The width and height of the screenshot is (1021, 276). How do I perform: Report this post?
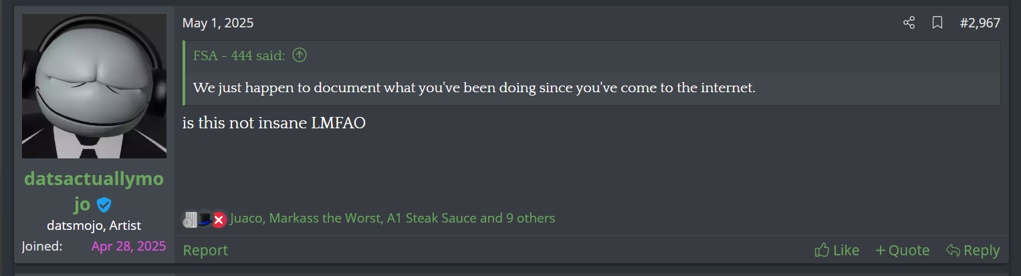pos(205,250)
